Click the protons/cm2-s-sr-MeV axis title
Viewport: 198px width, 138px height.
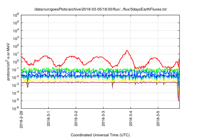click(x=8, y=62)
